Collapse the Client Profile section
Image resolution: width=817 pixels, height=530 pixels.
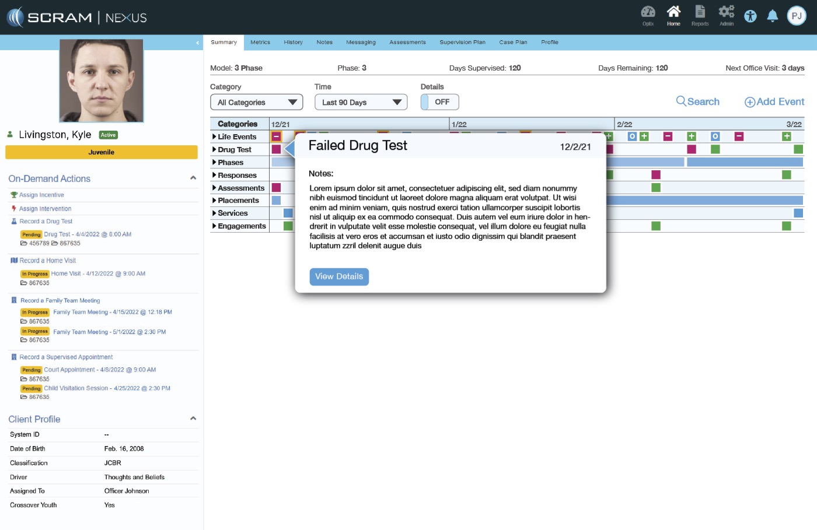[x=193, y=419]
